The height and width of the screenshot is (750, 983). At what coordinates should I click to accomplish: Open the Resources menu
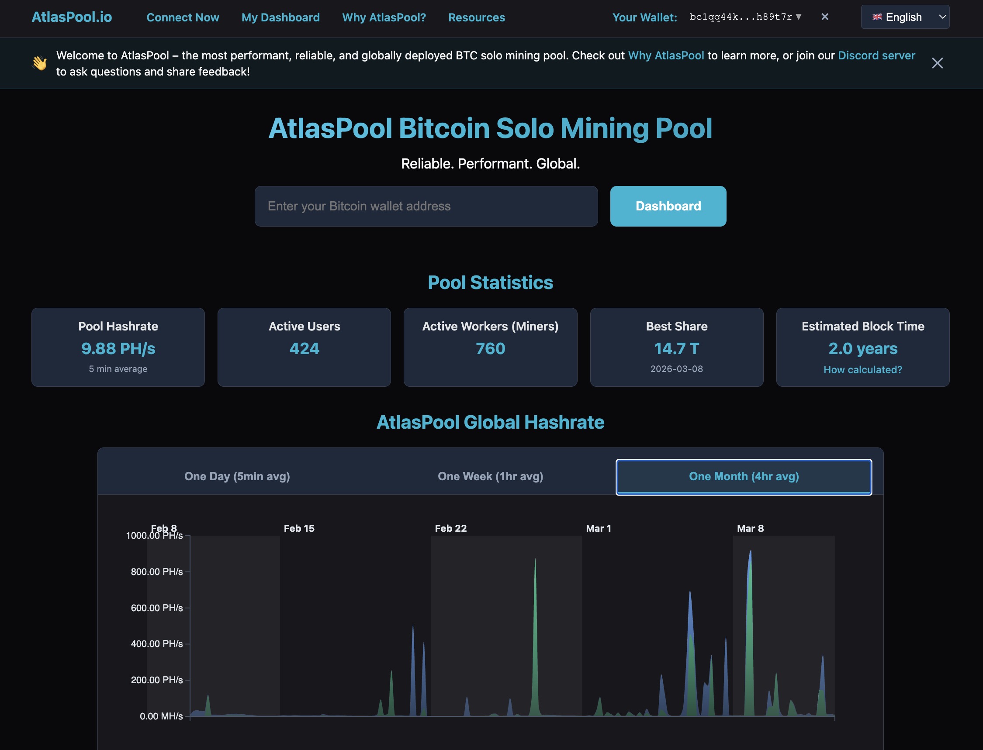point(476,17)
